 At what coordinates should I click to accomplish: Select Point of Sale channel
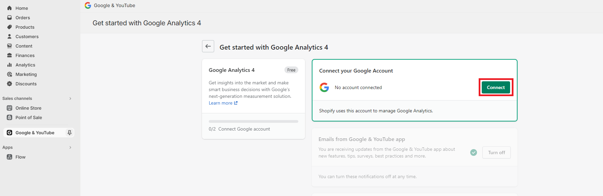click(x=28, y=117)
